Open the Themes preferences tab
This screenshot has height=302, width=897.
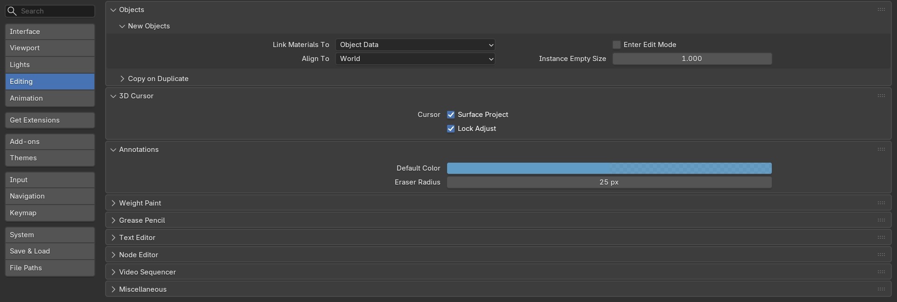(50, 158)
